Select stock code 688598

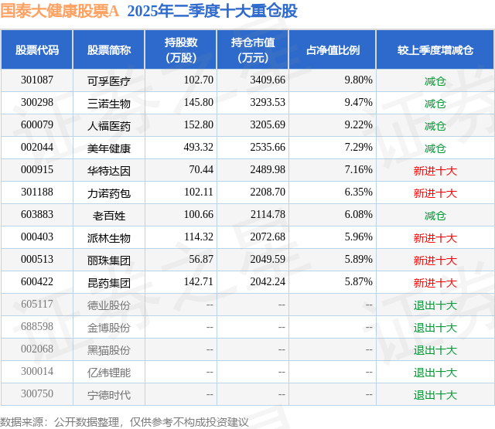[37, 326]
